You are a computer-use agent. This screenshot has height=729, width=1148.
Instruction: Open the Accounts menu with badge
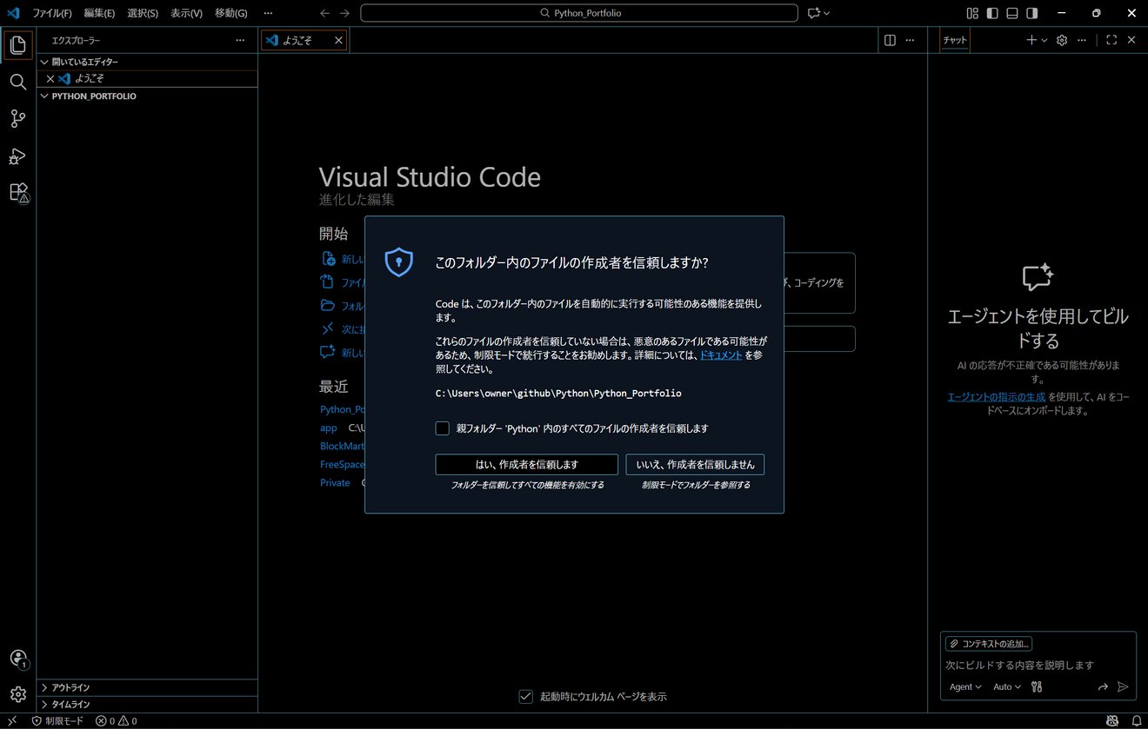[17, 659]
